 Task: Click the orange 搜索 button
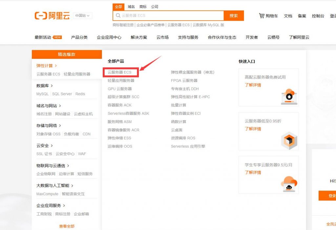(x=234, y=15)
